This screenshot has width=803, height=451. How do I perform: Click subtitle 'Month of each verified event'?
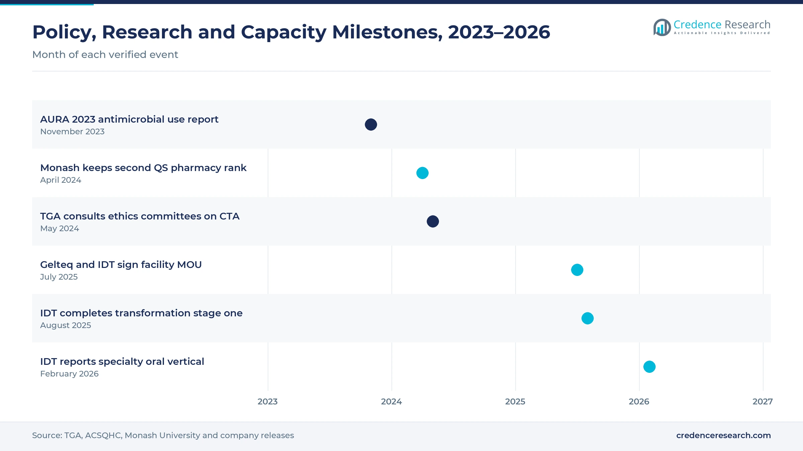point(105,54)
